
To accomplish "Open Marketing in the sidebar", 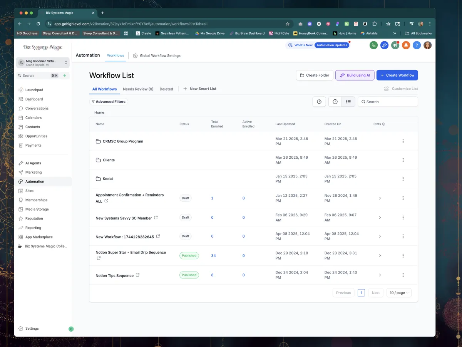I will tap(33, 172).
